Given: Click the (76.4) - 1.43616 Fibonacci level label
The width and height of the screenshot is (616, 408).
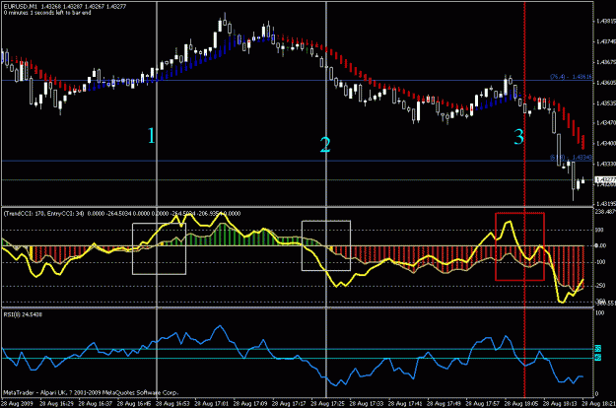Looking at the screenshot, I should [x=571, y=77].
